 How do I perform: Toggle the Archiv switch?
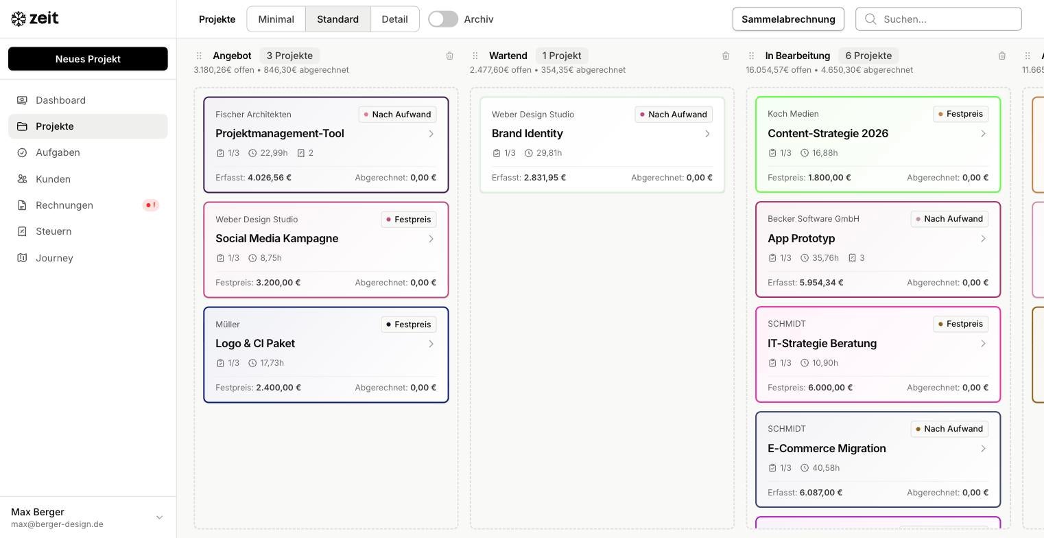[x=443, y=19]
